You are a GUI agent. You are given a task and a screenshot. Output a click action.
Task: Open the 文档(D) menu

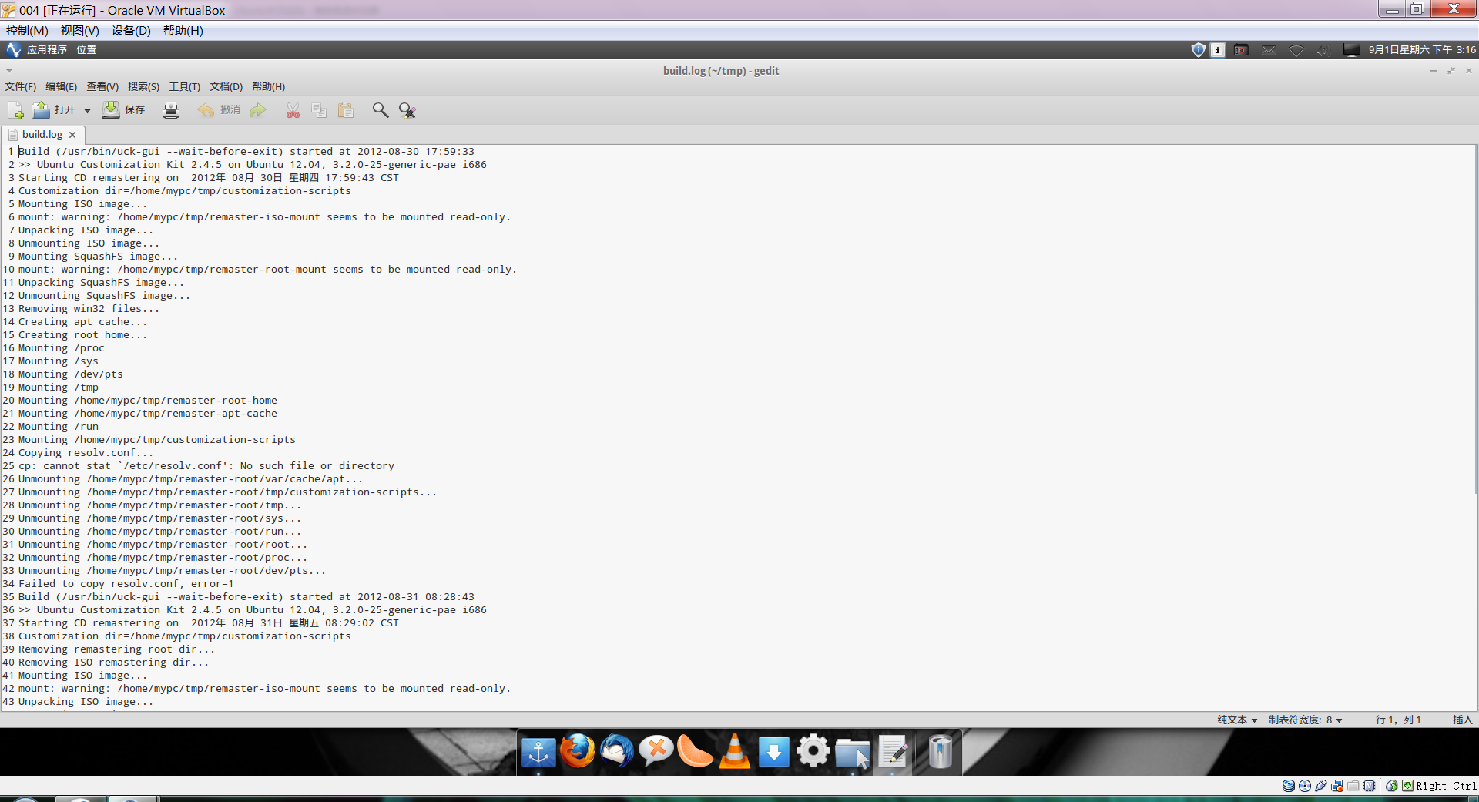(226, 86)
